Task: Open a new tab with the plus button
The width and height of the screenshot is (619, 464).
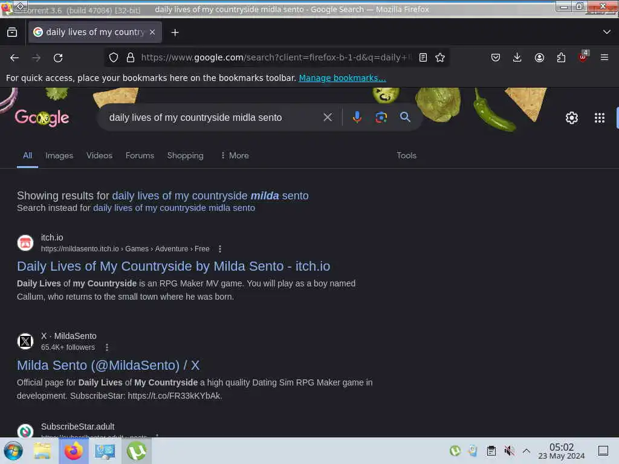Action: click(175, 33)
